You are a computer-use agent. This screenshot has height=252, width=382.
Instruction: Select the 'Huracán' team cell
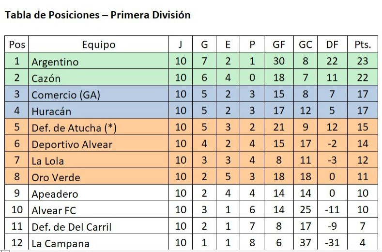98,110
